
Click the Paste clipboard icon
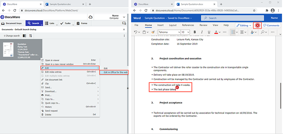[144, 32]
